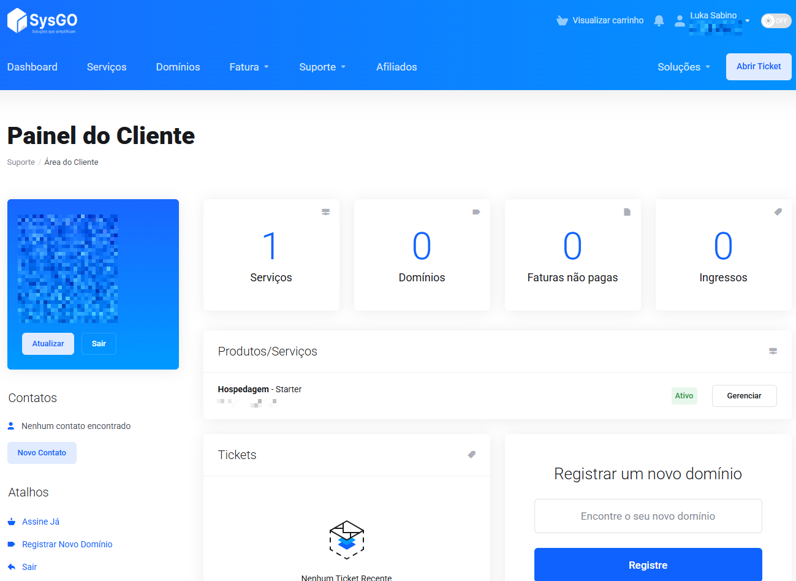
Task: Click the Registre button
Action: pos(648,565)
